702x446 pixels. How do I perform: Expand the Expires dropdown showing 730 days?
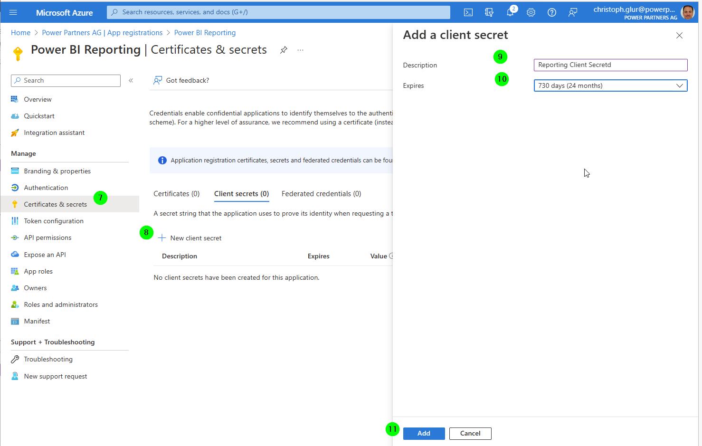(610, 85)
